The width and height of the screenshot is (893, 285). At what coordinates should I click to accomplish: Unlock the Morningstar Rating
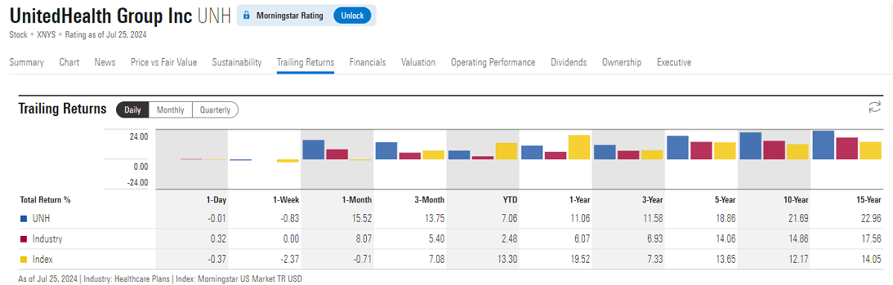point(352,16)
